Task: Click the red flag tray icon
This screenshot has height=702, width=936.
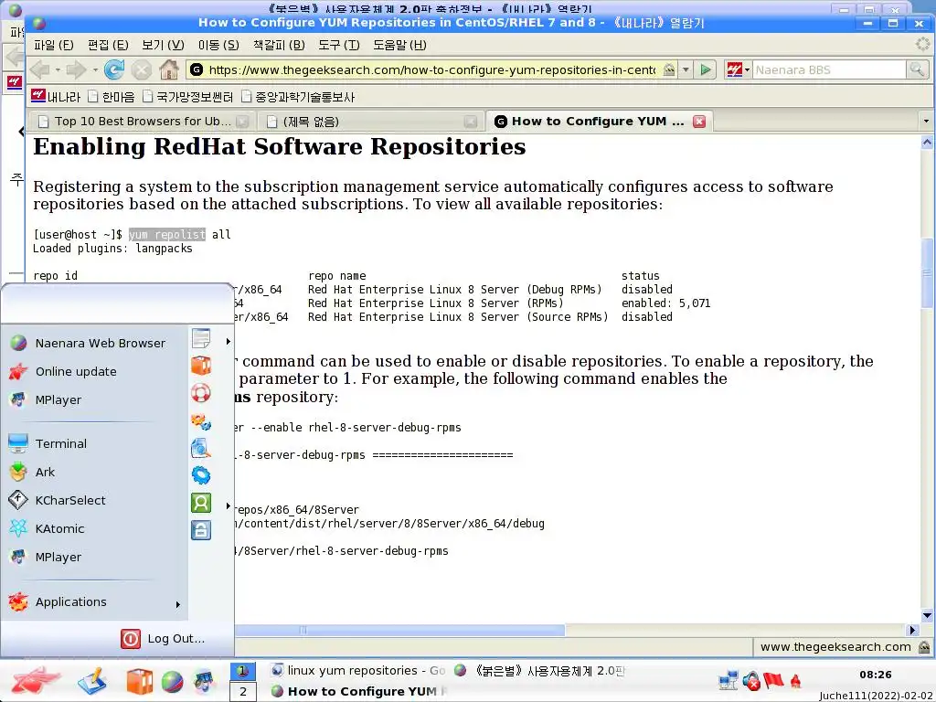Action: (x=773, y=680)
